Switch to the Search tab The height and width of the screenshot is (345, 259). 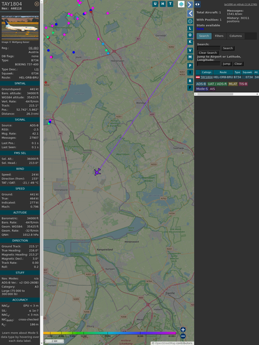[x=204, y=36]
